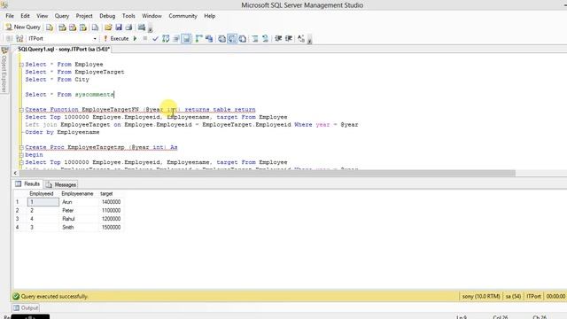567x319 pixels.
Task: Switch to the Messages tab
Action: point(61,184)
